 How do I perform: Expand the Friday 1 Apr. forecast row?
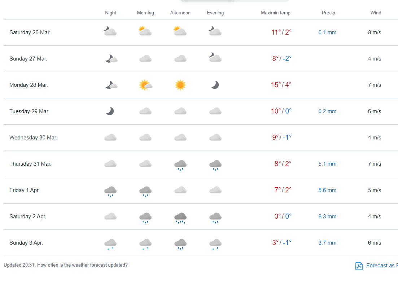[25, 190]
